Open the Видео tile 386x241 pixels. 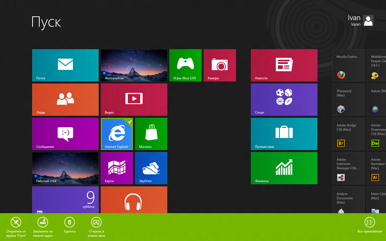(134, 100)
